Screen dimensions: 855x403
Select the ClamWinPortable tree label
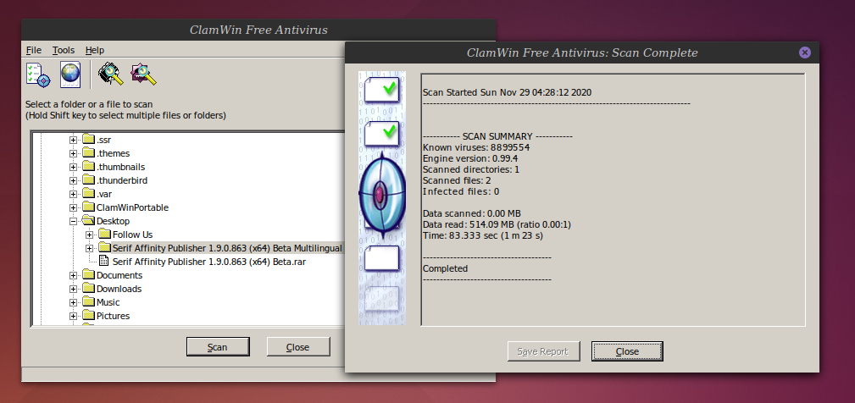[132, 207]
